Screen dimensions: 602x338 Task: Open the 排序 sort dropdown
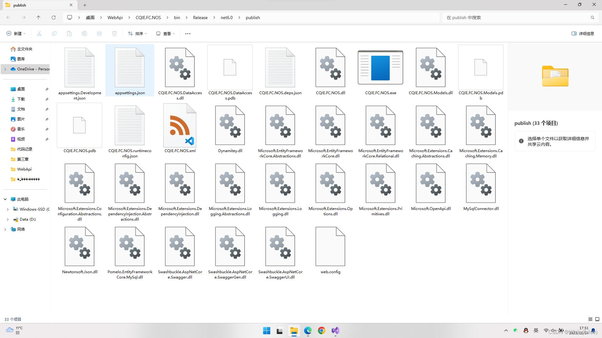pyautogui.click(x=137, y=33)
